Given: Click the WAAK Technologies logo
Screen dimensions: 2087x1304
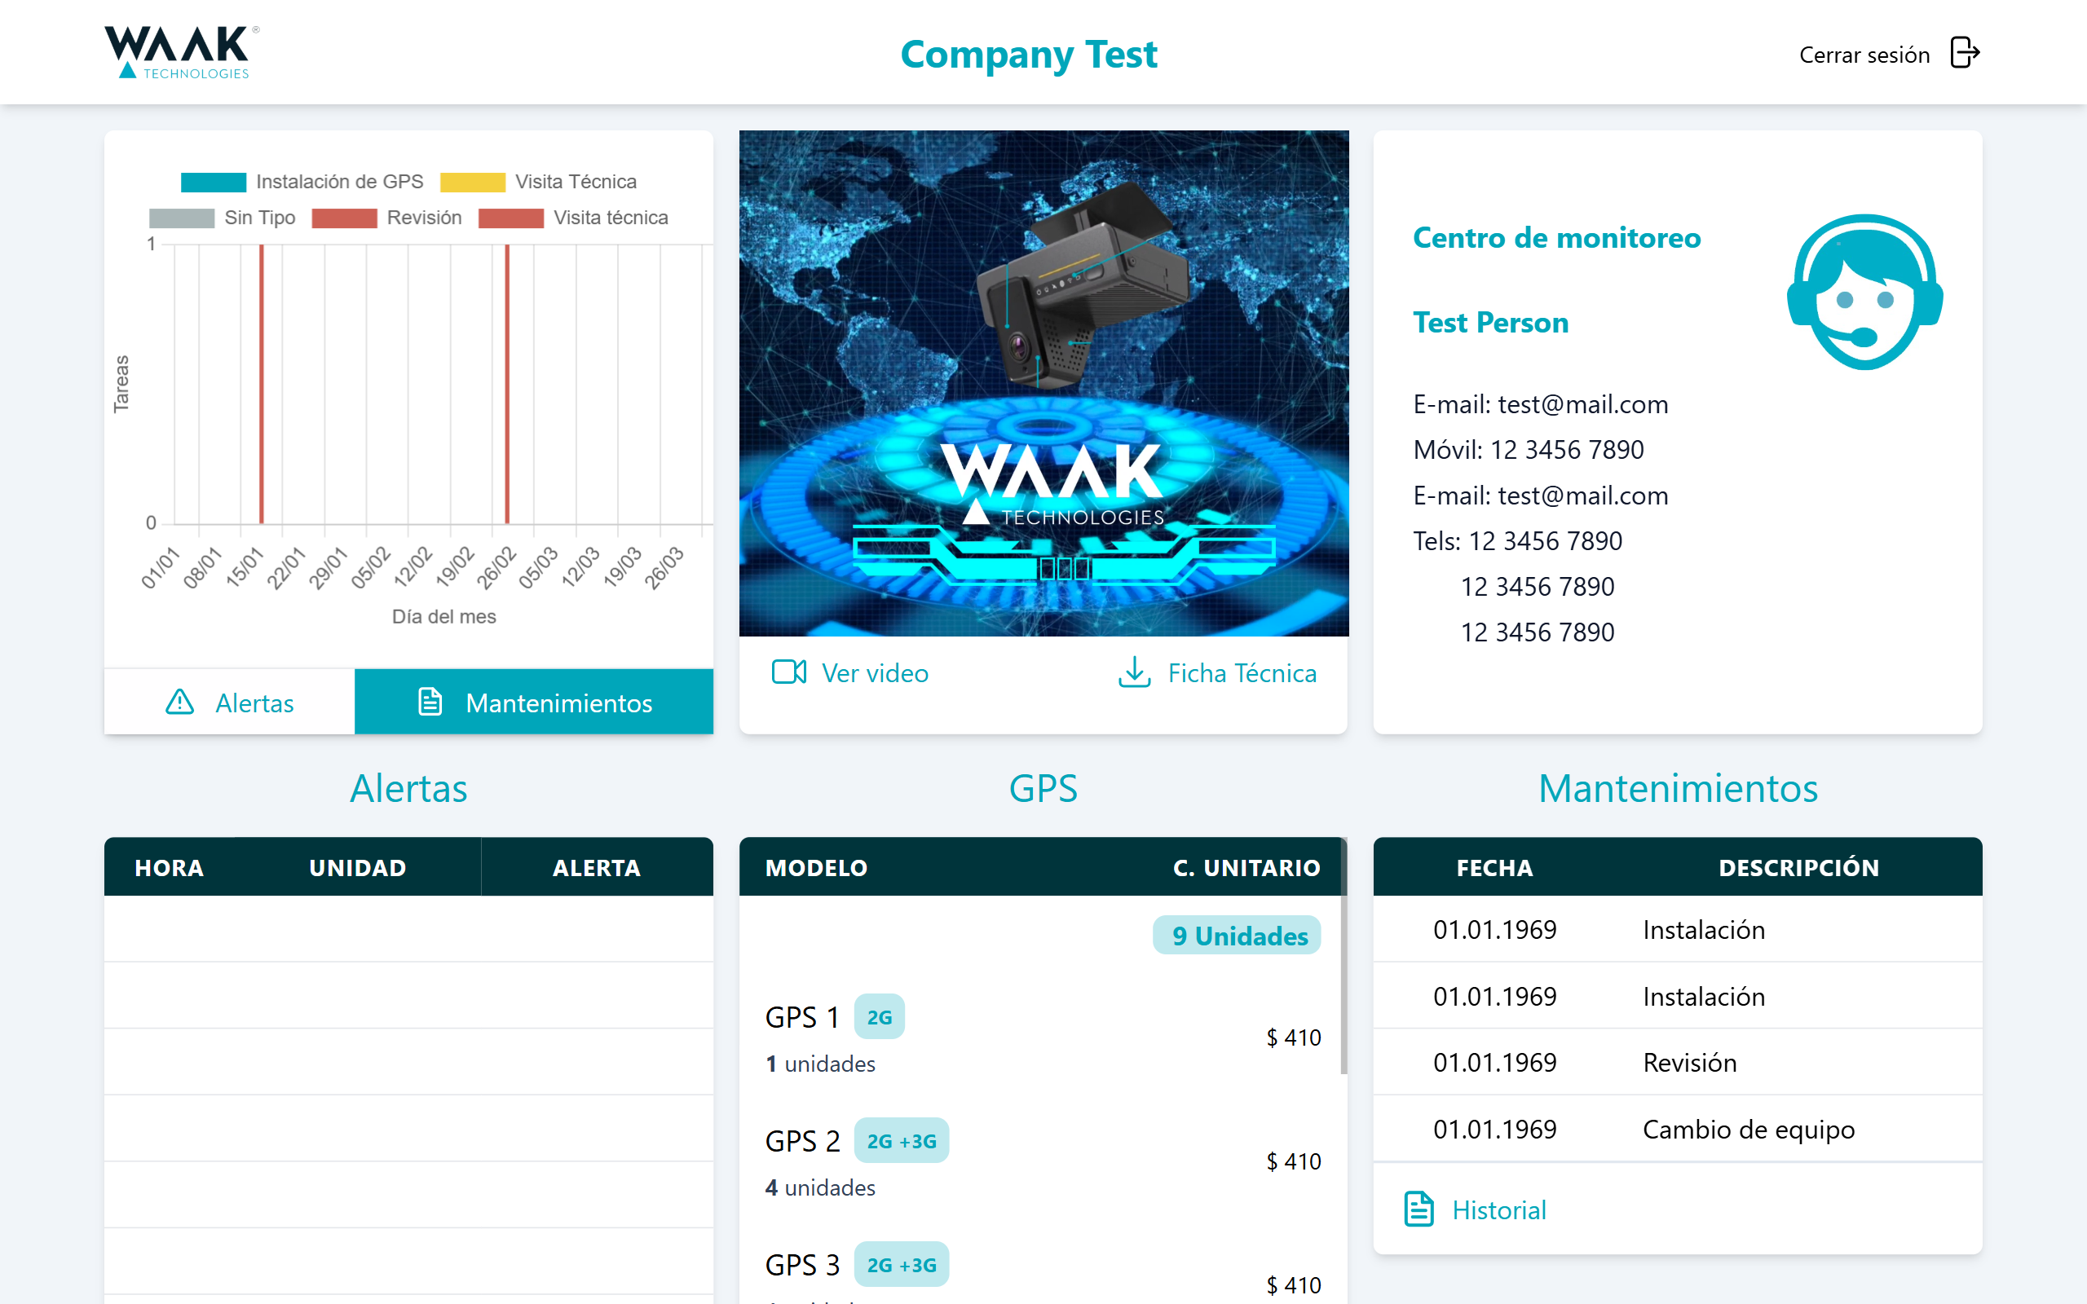Looking at the screenshot, I should click(x=176, y=50).
